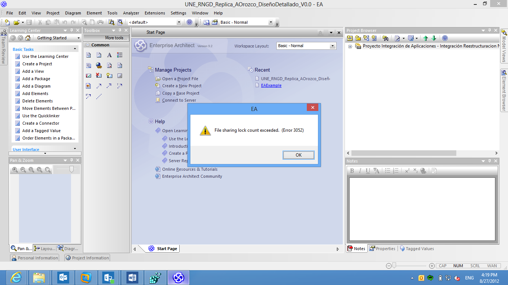Open Outlook from the taskbar
Viewport: 508px width, 285px height.
[63, 278]
